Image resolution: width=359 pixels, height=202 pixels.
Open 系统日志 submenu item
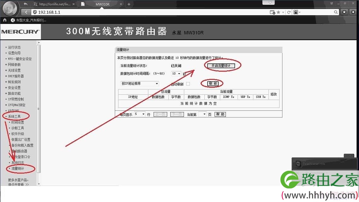click(18, 163)
